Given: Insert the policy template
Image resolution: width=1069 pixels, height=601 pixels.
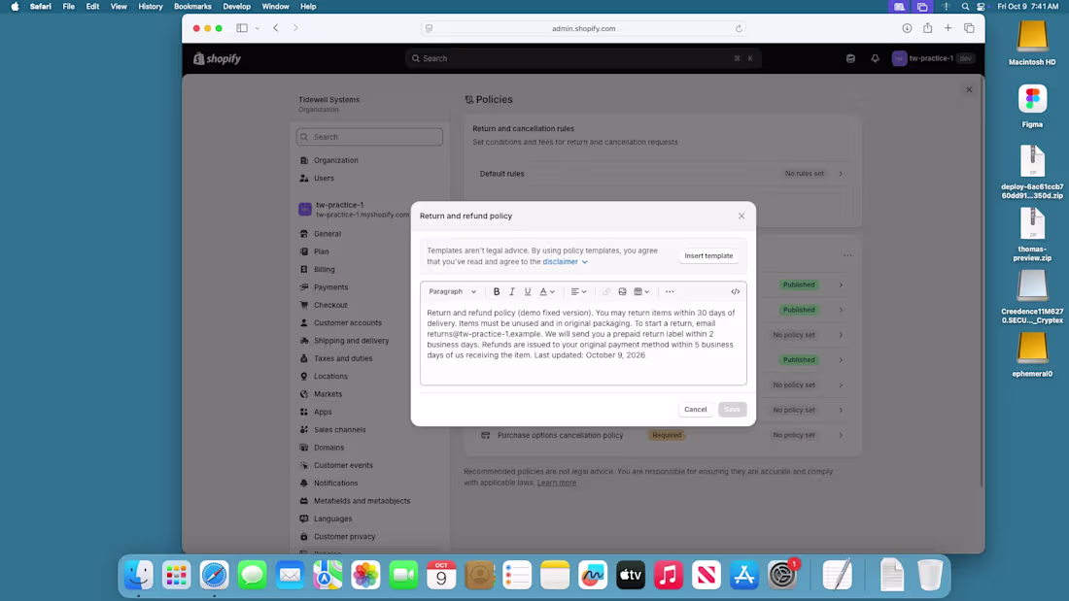Looking at the screenshot, I should [x=708, y=255].
